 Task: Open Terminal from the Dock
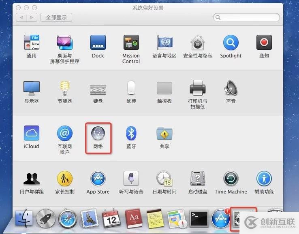(x=199, y=219)
